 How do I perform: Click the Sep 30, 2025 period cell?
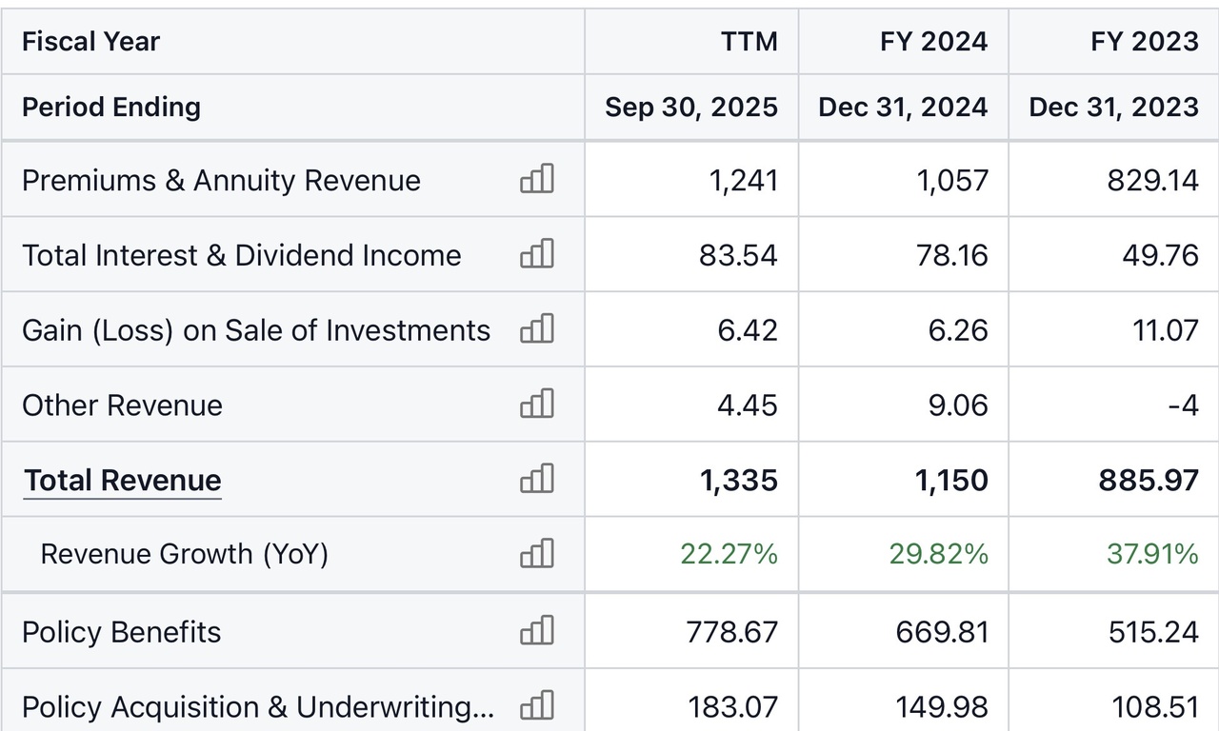click(x=691, y=107)
